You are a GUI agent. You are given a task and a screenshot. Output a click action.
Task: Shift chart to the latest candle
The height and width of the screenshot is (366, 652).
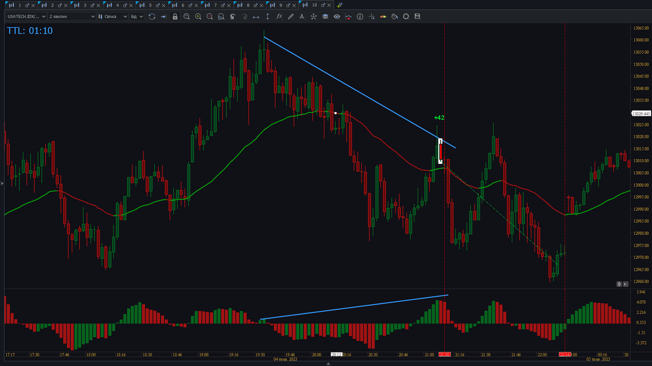163,17
